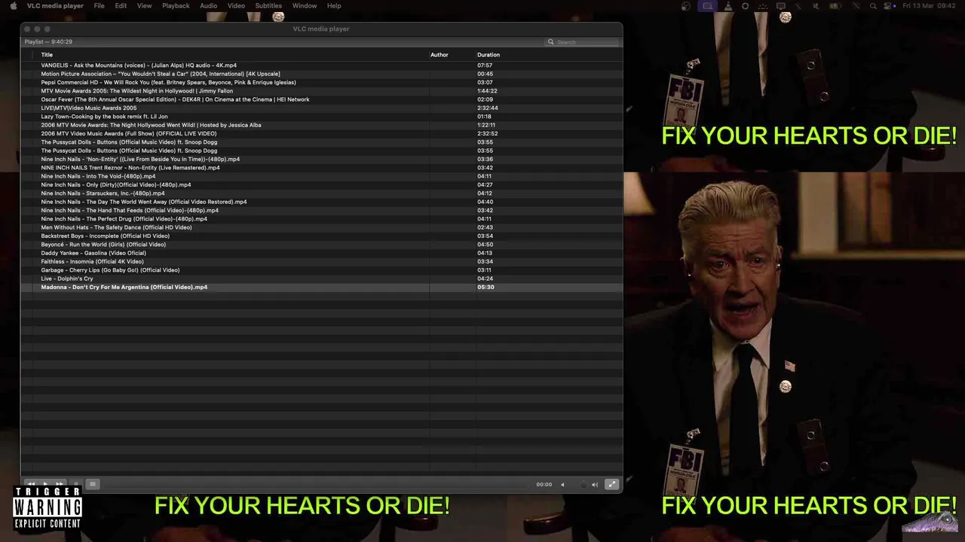Click the previous track button
This screenshot has height=542, width=965.
(30, 484)
